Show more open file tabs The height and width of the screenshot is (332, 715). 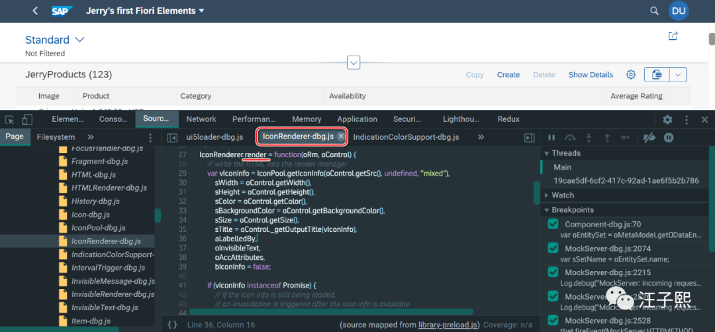click(x=481, y=137)
